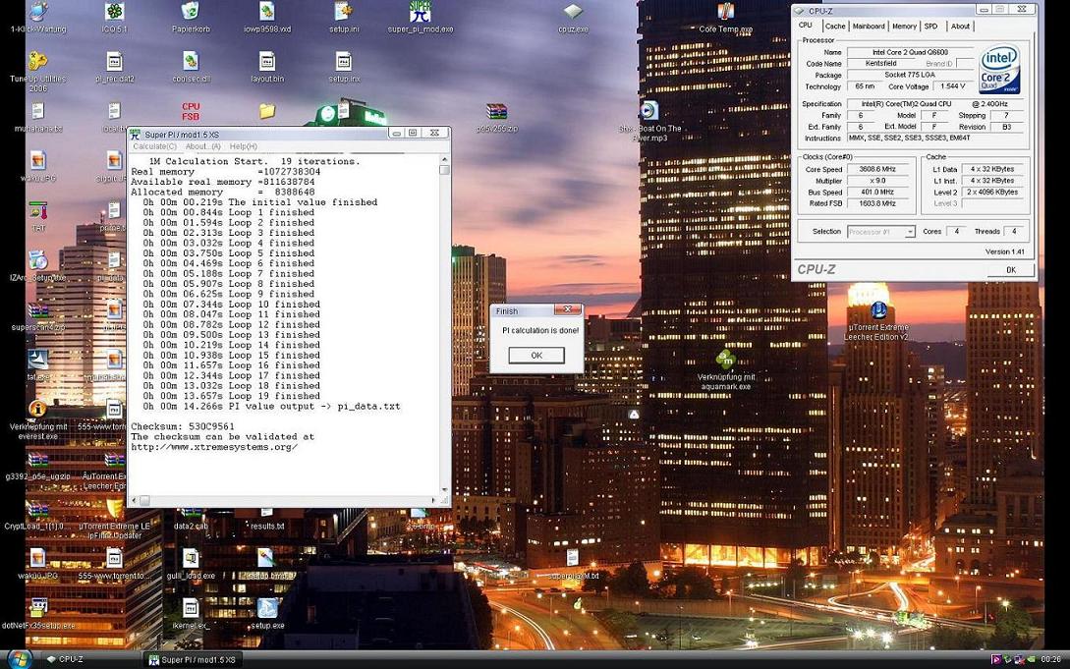Switch to the Memory tab in CPU-Z
This screenshot has height=669, width=1070.
904,26
